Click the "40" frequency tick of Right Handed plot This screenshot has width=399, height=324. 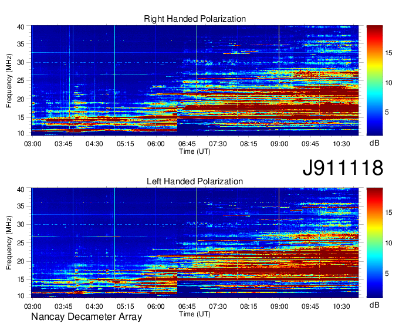point(21,27)
